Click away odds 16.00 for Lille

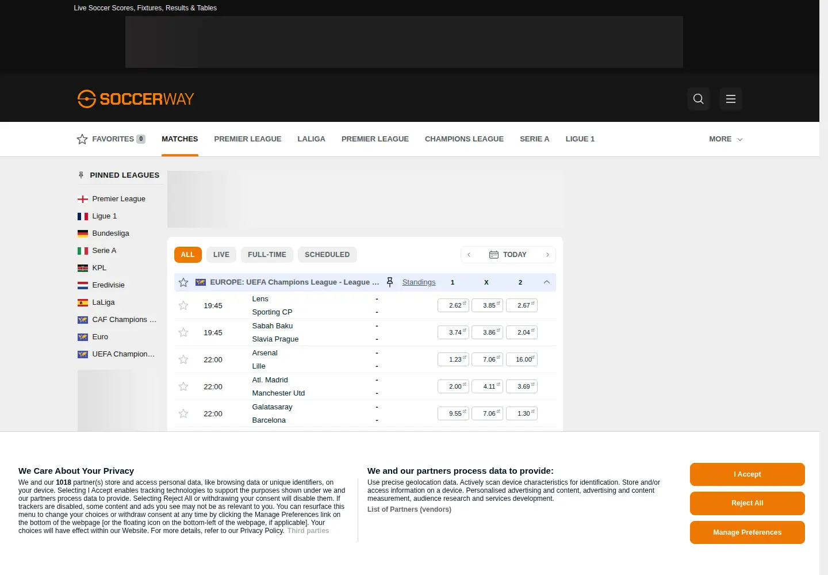pyautogui.click(x=522, y=359)
